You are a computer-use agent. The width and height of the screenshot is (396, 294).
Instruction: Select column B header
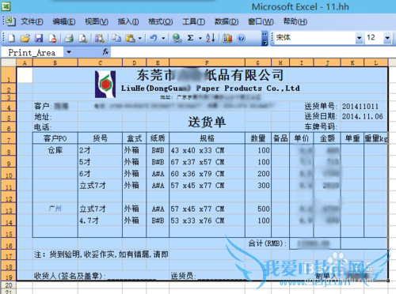click(55, 62)
